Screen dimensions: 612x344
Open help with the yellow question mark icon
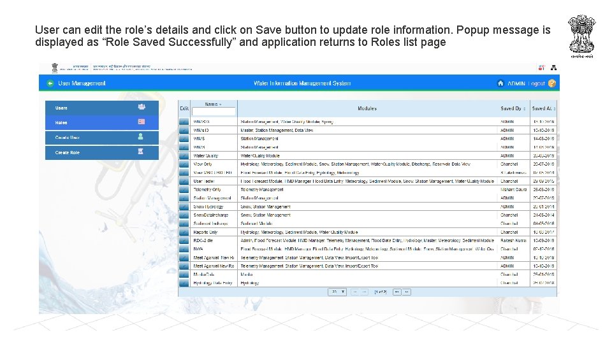[x=551, y=83]
